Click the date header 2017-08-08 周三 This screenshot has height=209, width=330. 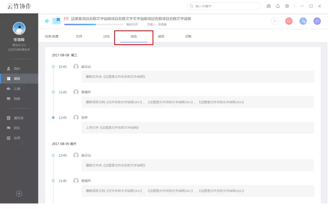pos(64,55)
